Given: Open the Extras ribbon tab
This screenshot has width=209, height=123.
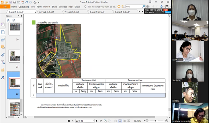Looking at the screenshot, I should (x=77, y=7).
